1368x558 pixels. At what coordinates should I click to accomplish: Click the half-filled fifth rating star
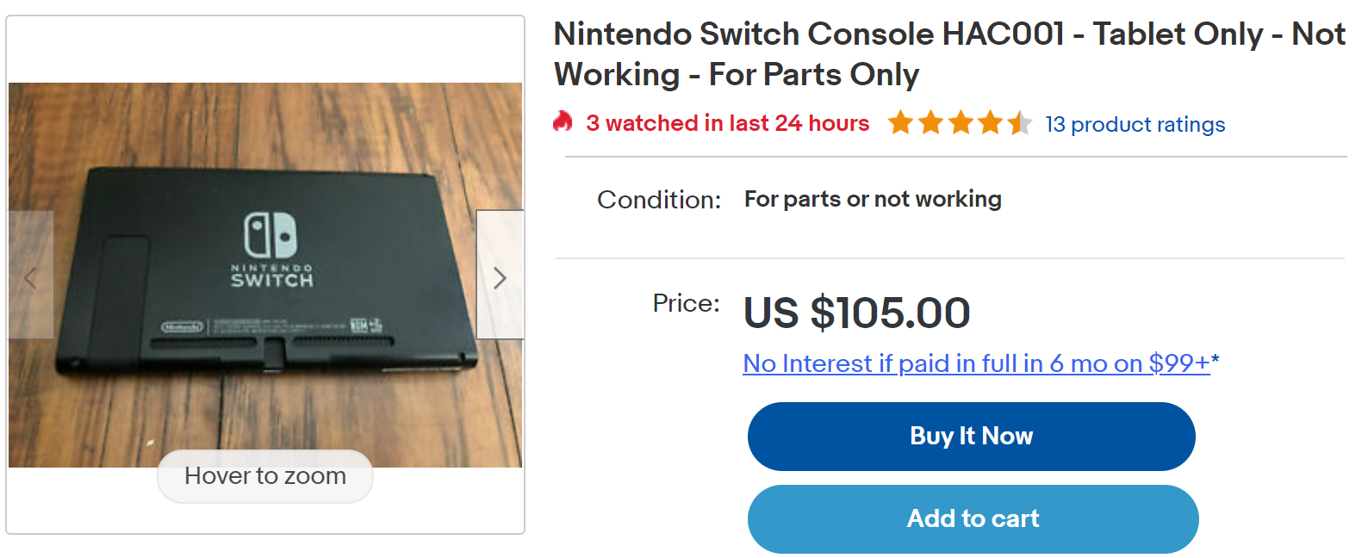pos(1020,123)
